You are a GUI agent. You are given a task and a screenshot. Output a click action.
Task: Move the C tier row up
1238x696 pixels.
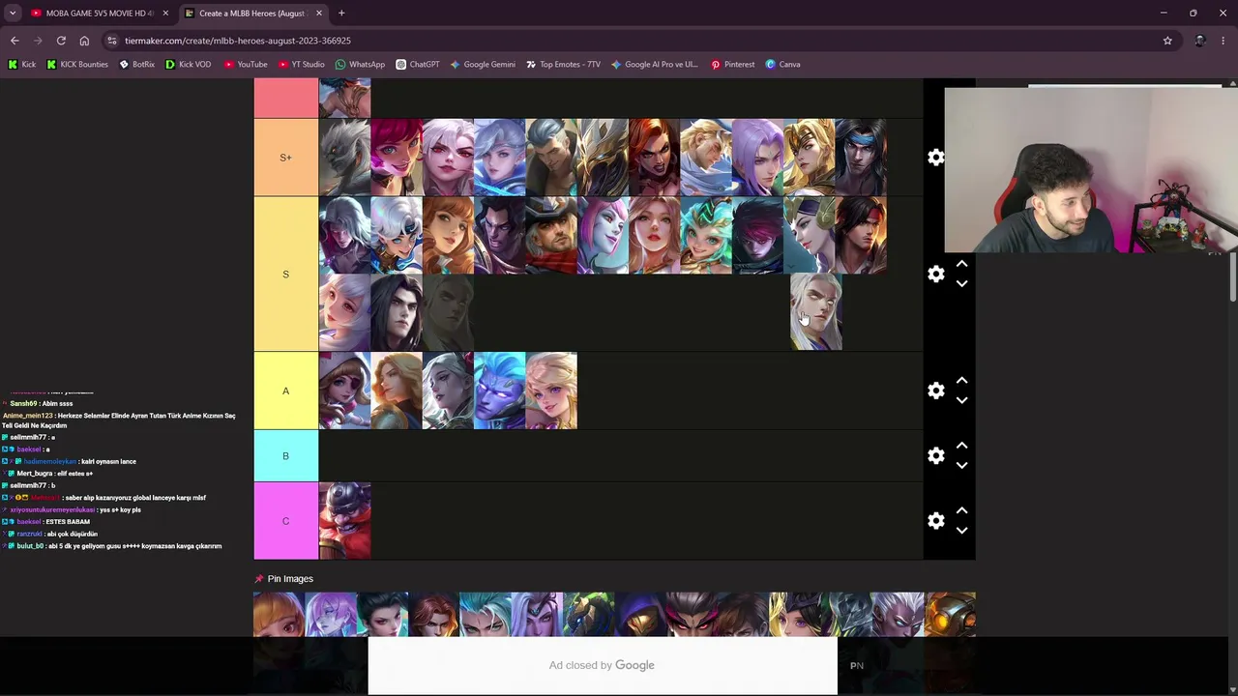pyautogui.click(x=961, y=510)
